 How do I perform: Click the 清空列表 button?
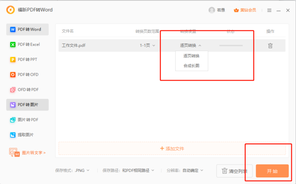235,171
